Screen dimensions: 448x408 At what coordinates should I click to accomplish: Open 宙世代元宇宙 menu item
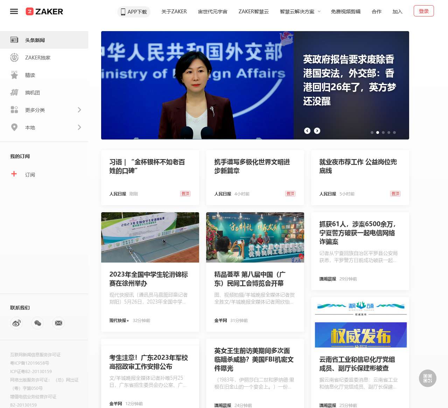click(x=213, y=12)
